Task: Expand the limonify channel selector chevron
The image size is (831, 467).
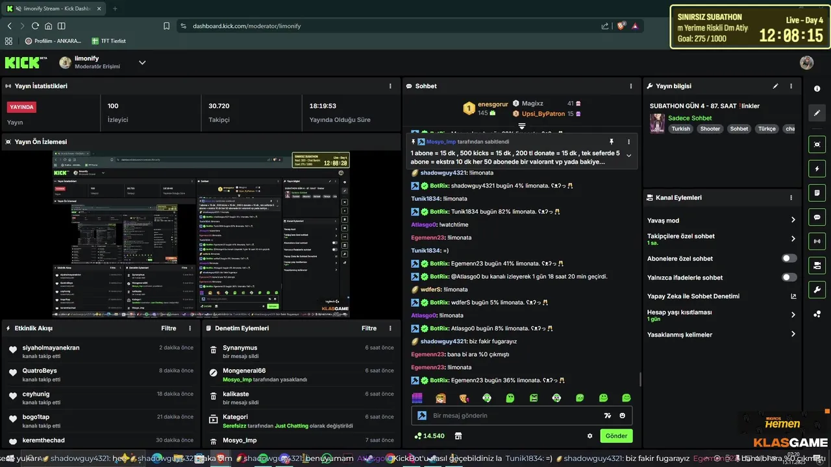Action: [x=142, y=62]
